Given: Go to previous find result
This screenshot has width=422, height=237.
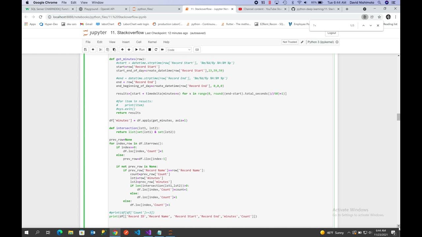Looking at the screenshot, I should (x=363, y=25).
